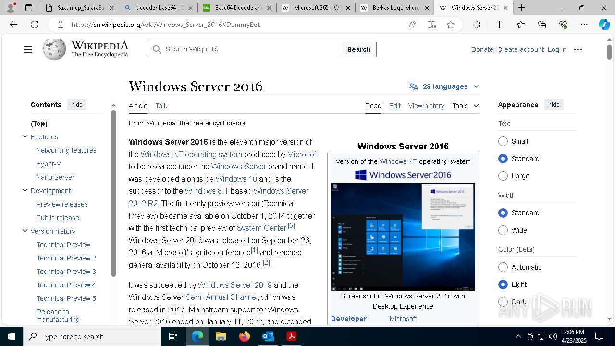Select Standard width option

coord(503,213)
